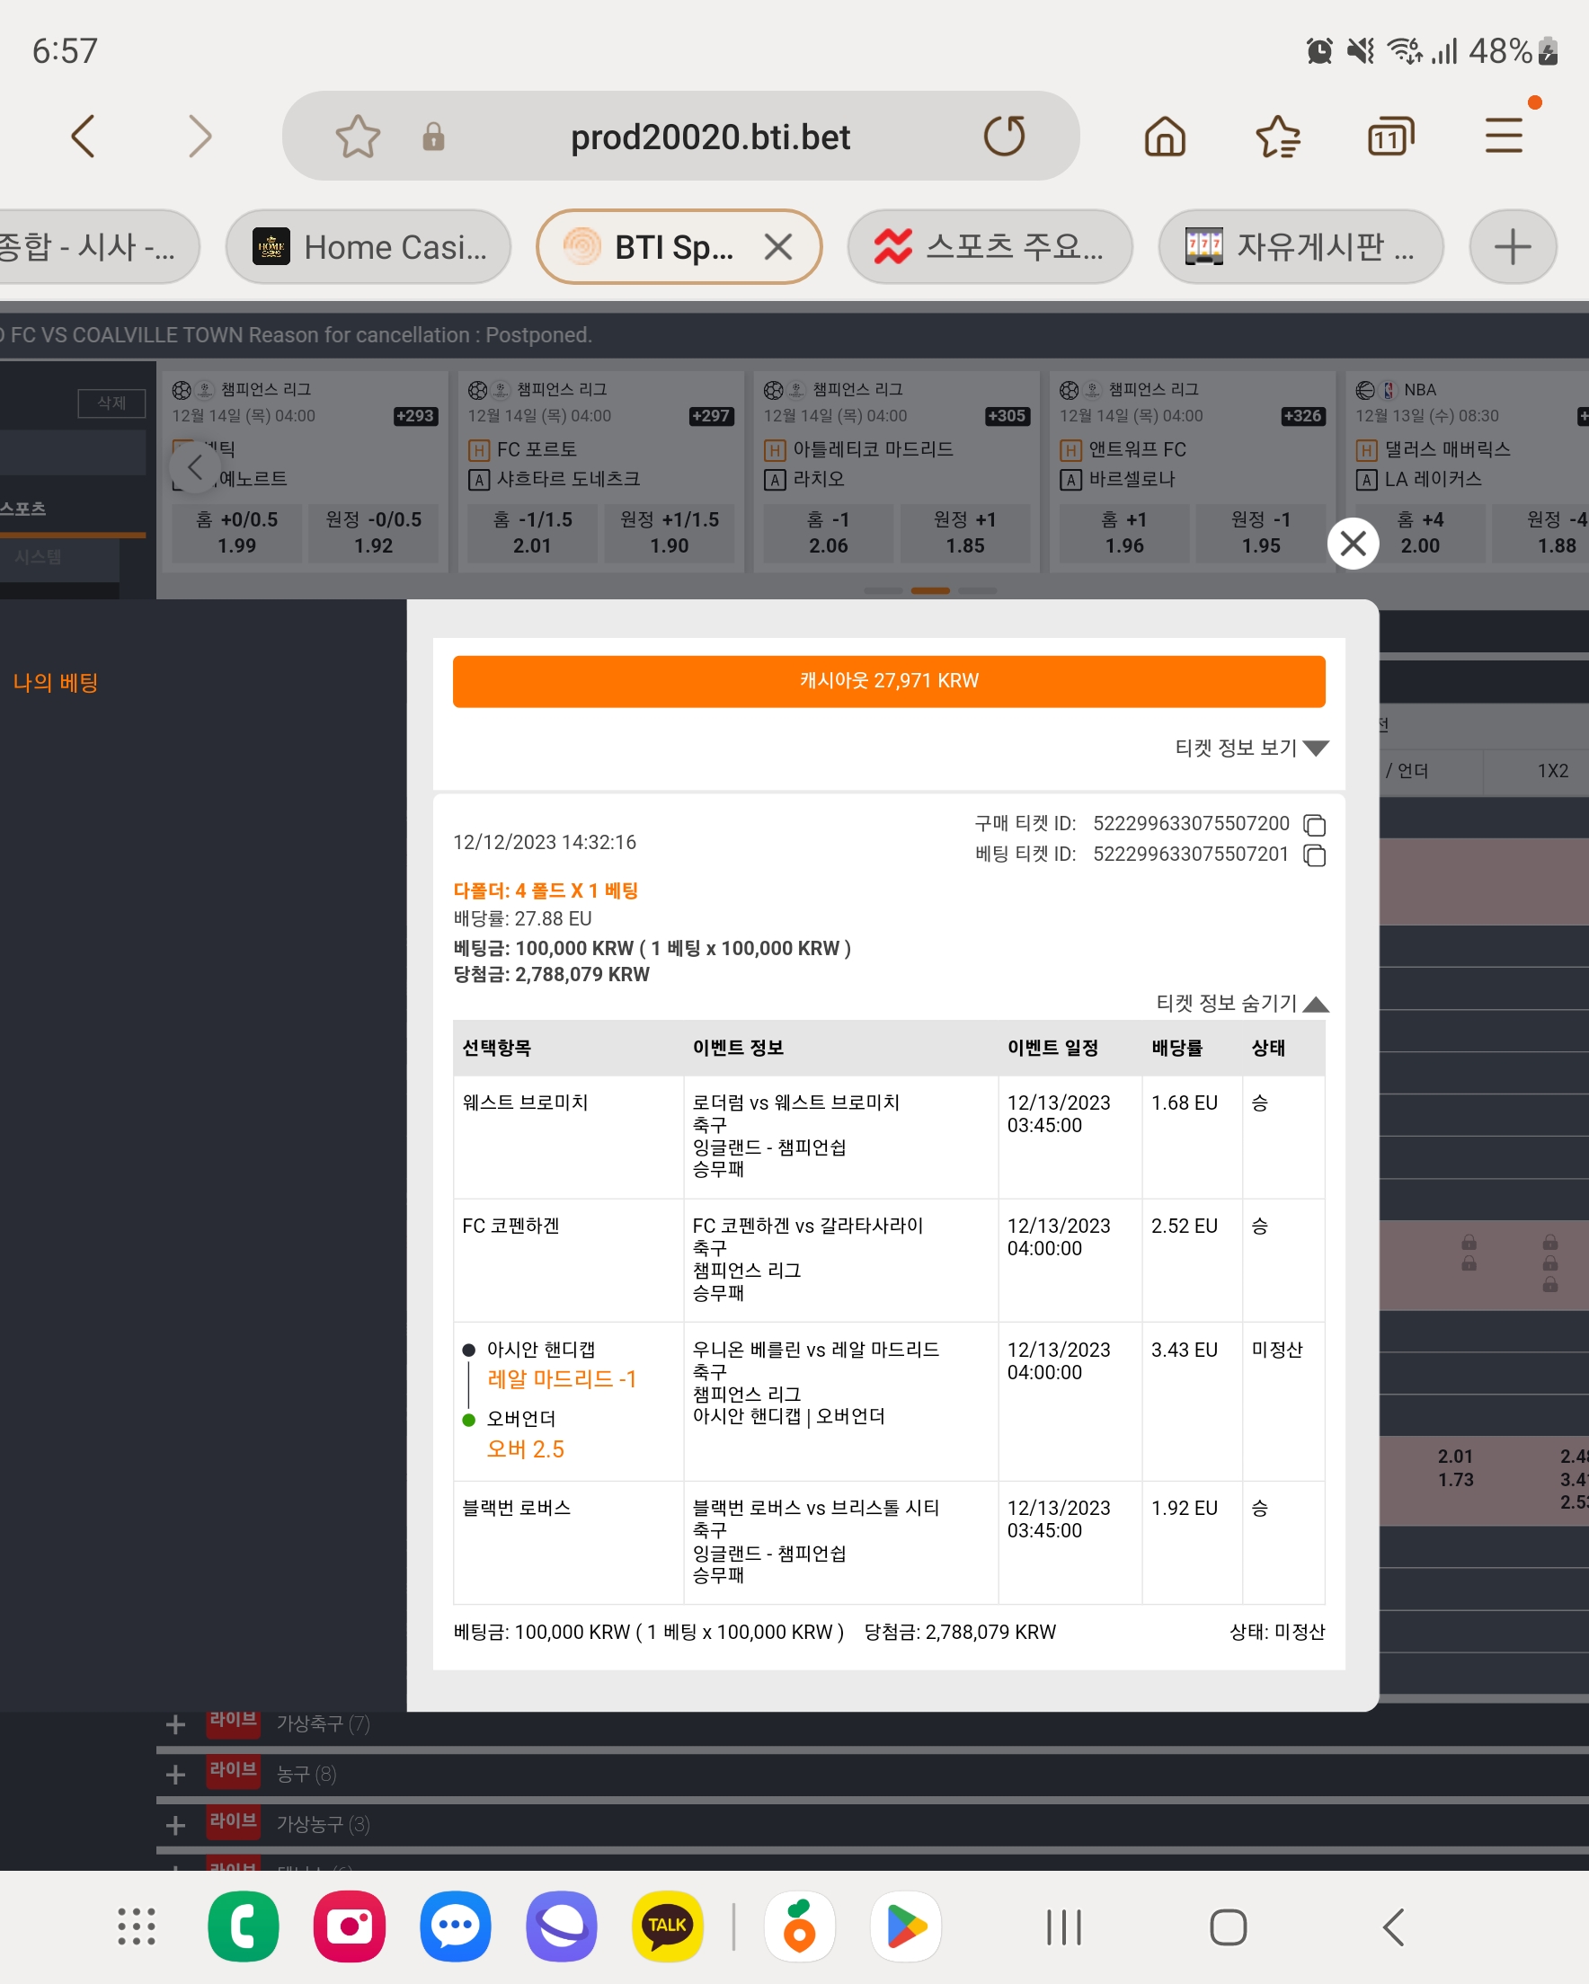Reload the prod20020.bti.bet page

(1004, 137)
